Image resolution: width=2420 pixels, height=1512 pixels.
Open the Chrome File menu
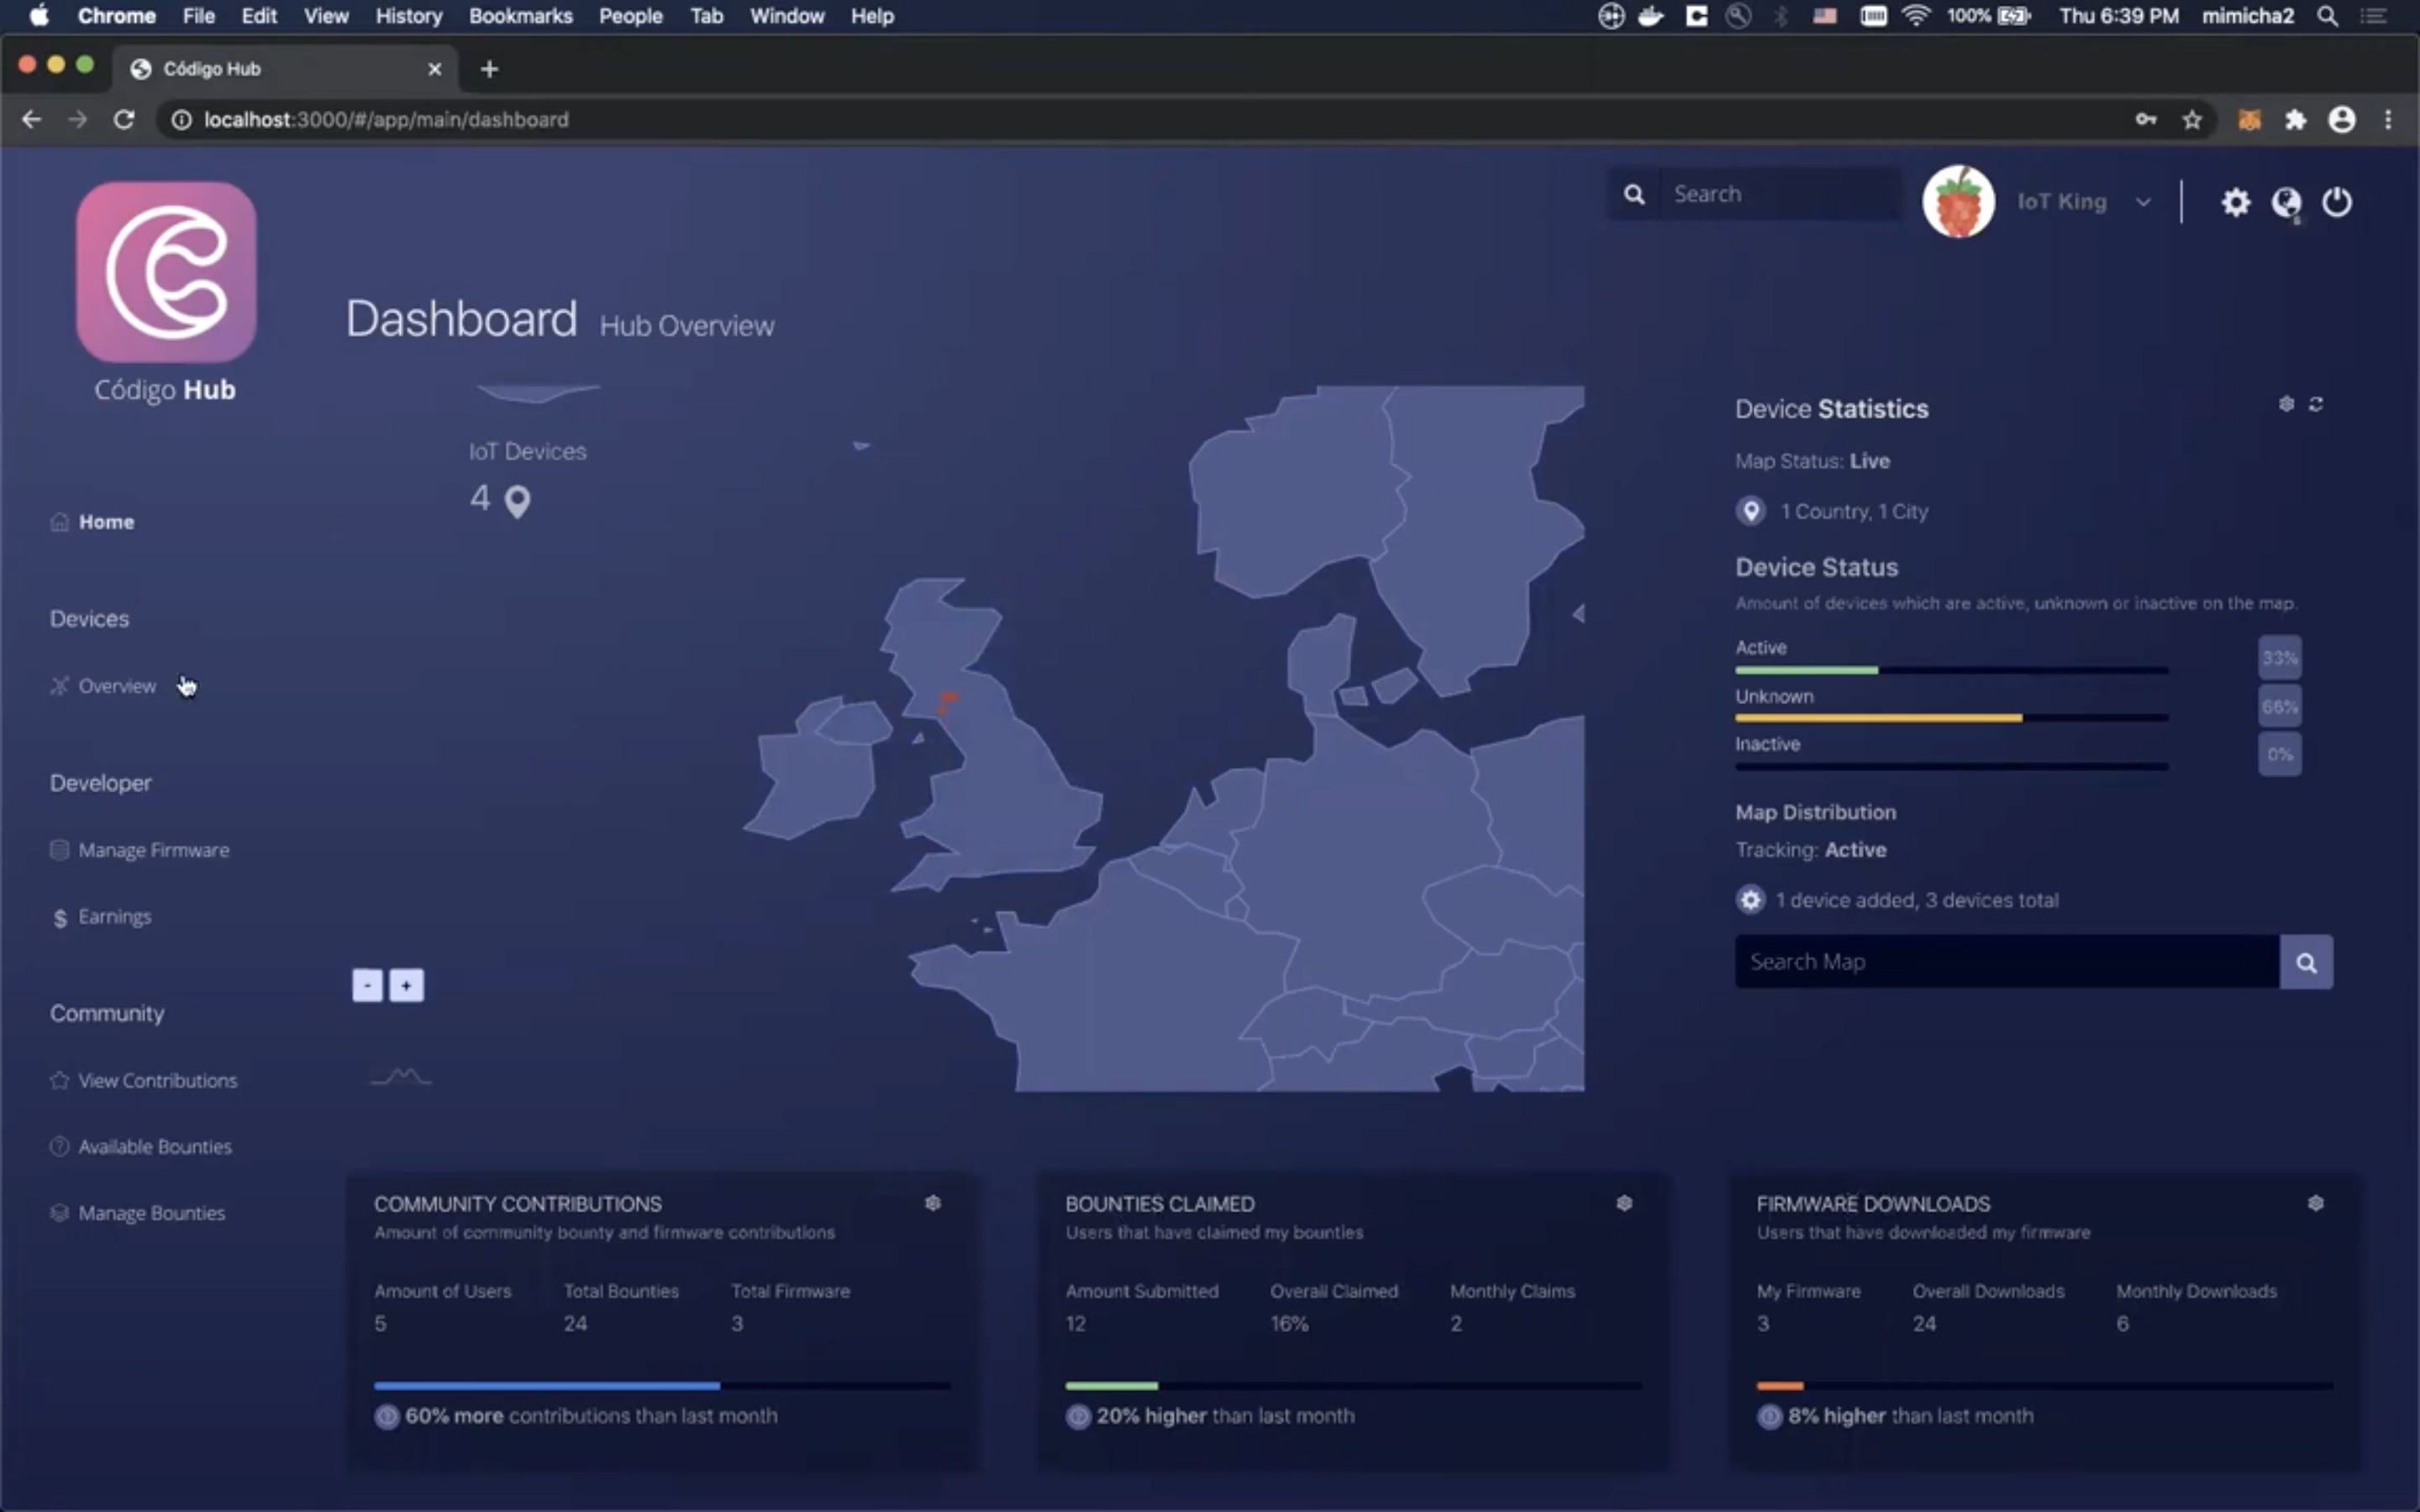pos(197,16)
